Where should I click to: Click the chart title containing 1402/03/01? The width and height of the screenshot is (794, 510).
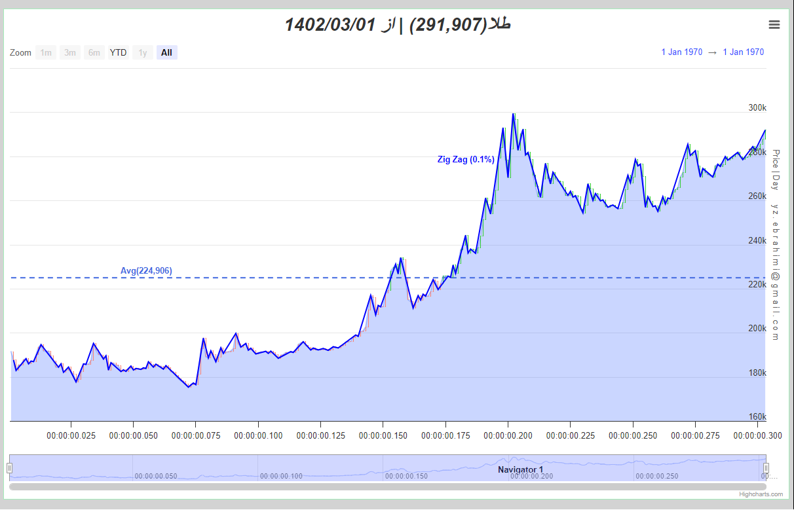coord(398,25)
